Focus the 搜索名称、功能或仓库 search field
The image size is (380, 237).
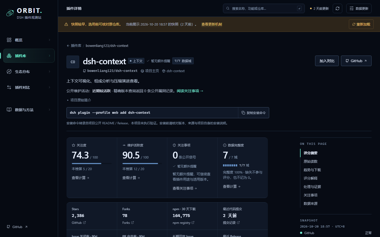[x=264, y=8]
